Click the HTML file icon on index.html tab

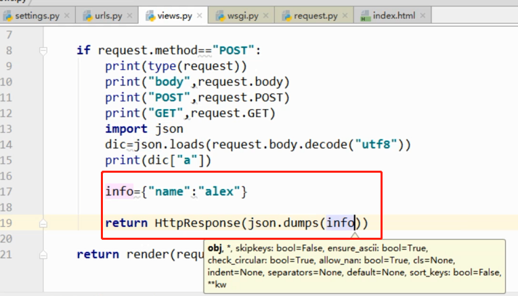365,16
